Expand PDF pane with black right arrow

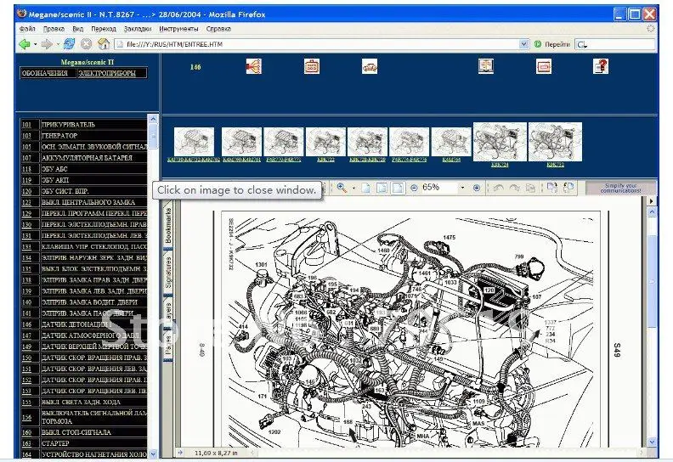[x=652, y=200]
